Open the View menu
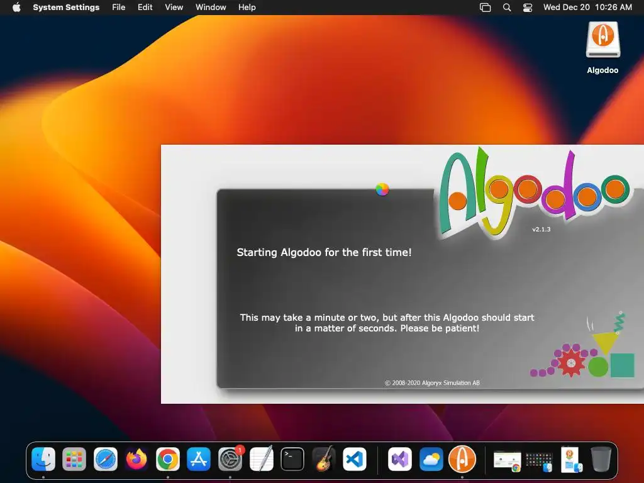644x483 pixels. pos(174,8)
